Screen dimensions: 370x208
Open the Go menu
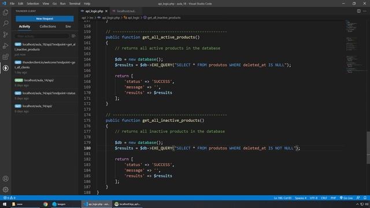(54, 3)
